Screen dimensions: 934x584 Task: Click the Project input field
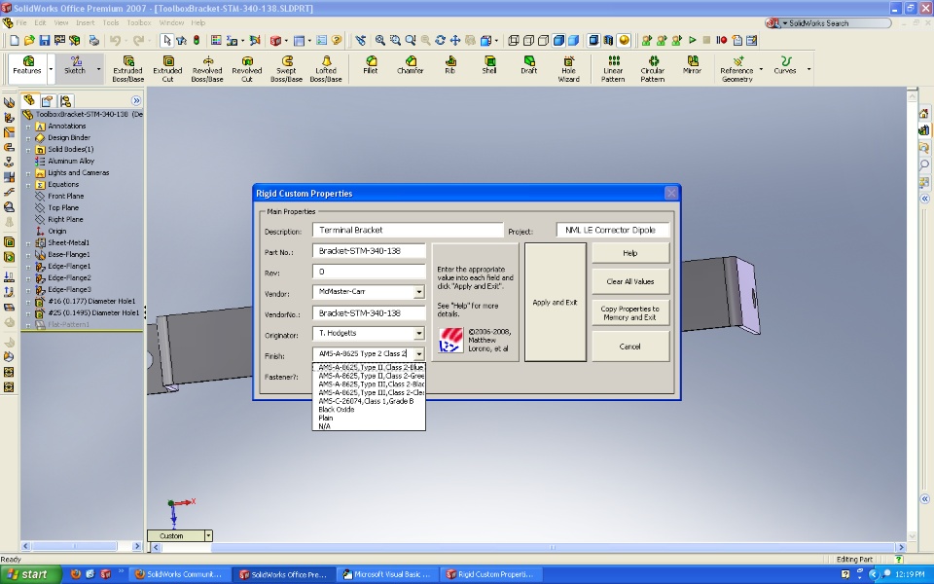point(613,230)
